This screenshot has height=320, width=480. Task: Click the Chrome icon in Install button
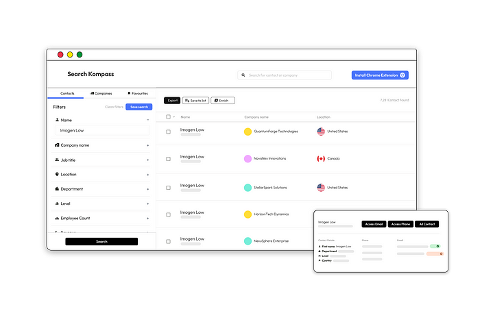[x=403, y=75]
